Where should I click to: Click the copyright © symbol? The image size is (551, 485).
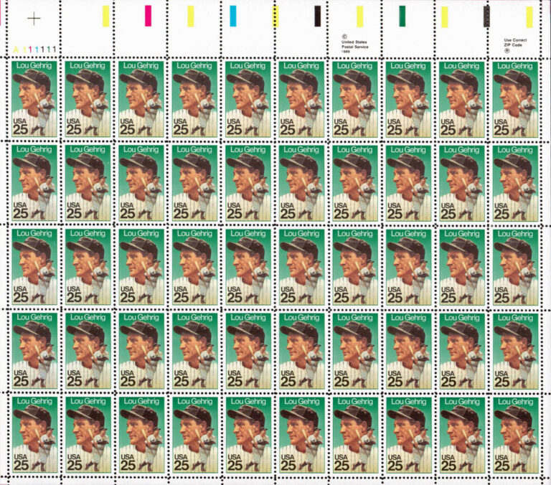point(344,36)
